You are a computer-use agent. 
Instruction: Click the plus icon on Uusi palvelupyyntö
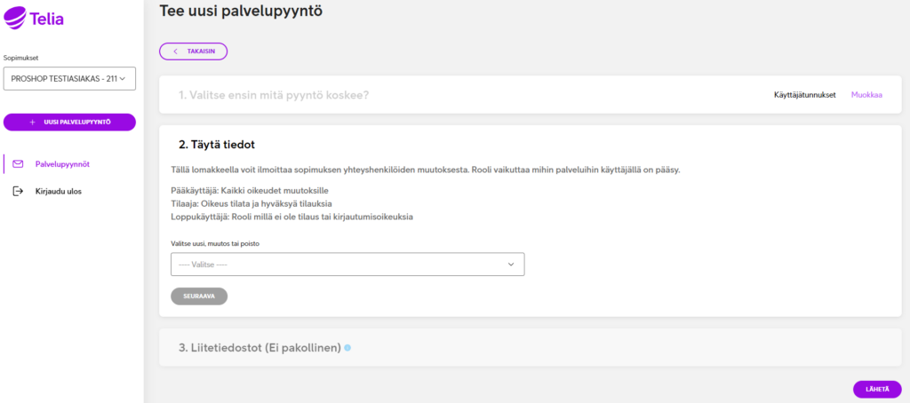pyautogui.click(x=33, y=122)
